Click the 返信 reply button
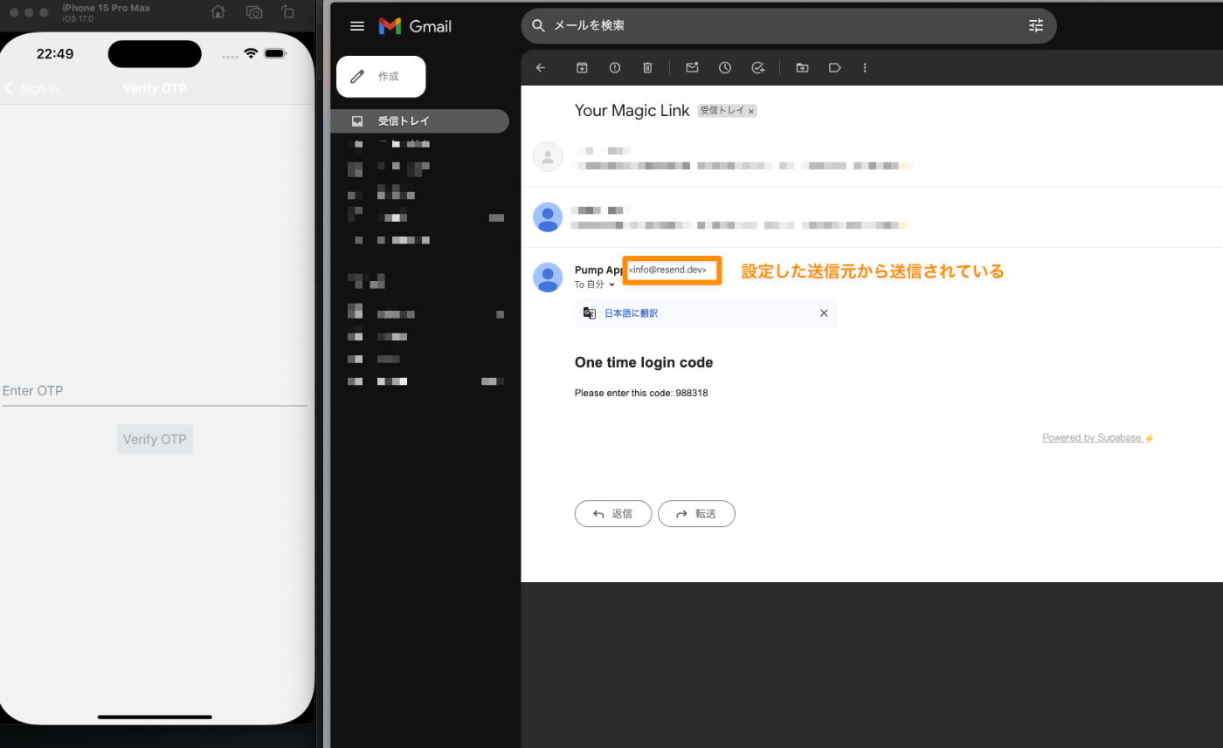The width and height of the screenshot is (1223, 748). 613,514
